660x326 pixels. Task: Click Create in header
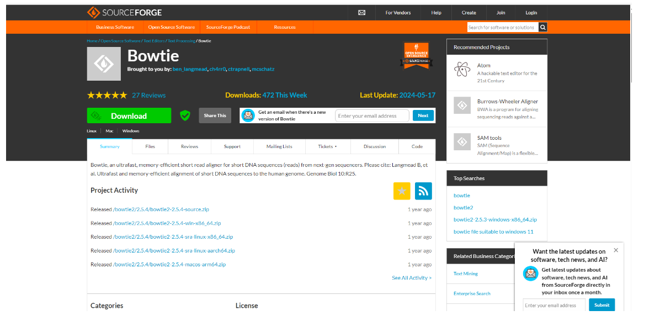tap(469, 13)
